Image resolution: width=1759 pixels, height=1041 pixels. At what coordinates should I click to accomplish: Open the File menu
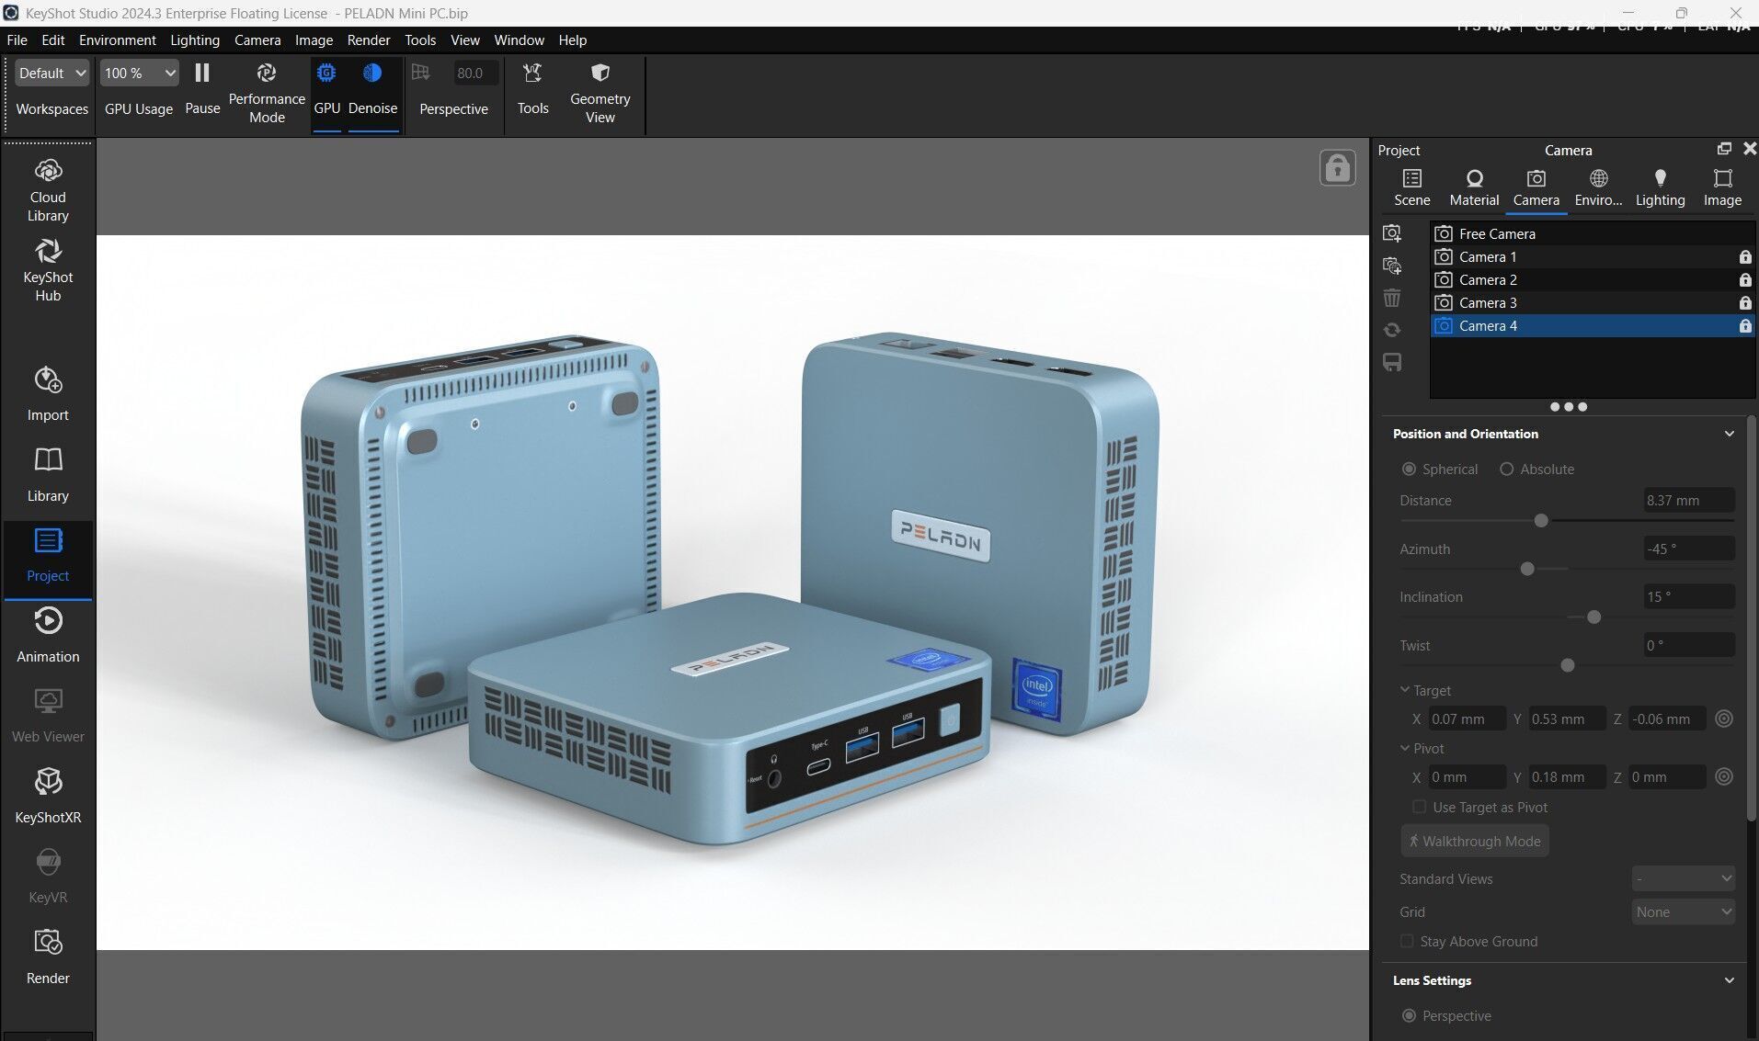pos(17,40)
